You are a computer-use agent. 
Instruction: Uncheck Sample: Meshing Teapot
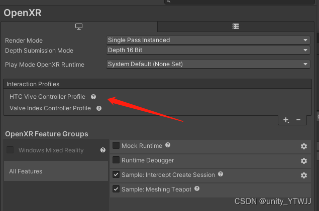(117, 189)
